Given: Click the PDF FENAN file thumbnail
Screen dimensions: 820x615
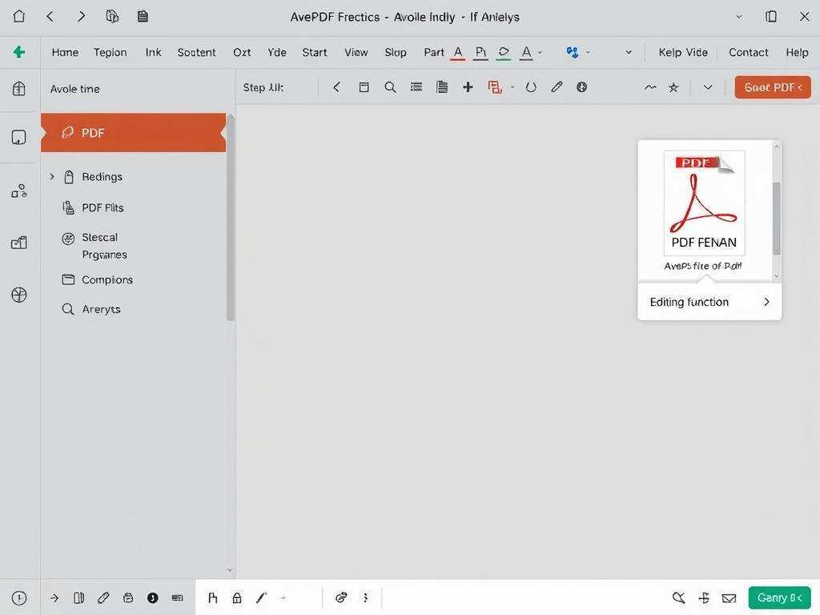Looking at the screenshot, I should (705, 203).
